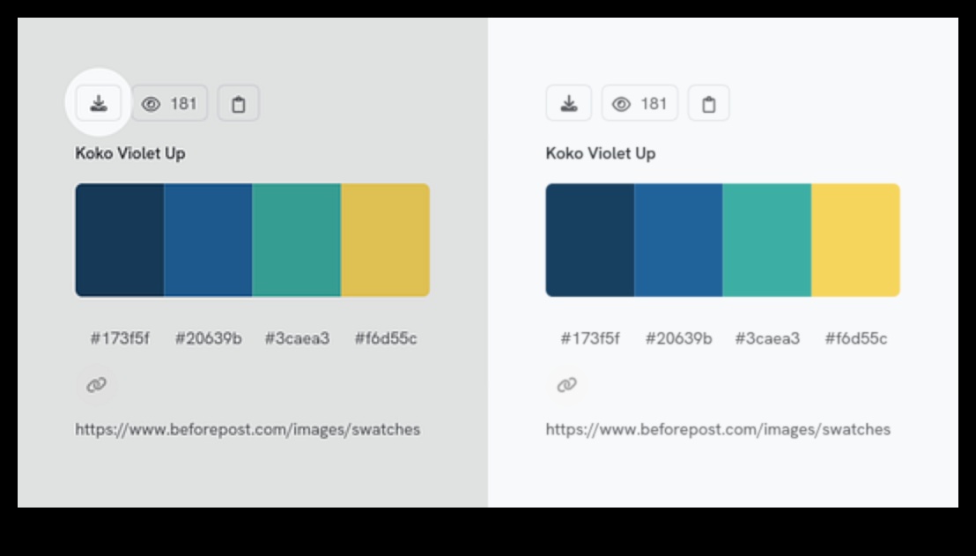Click hex code #20639b in white panel
Screen dimensions: 976x556
tap(678, 338)
